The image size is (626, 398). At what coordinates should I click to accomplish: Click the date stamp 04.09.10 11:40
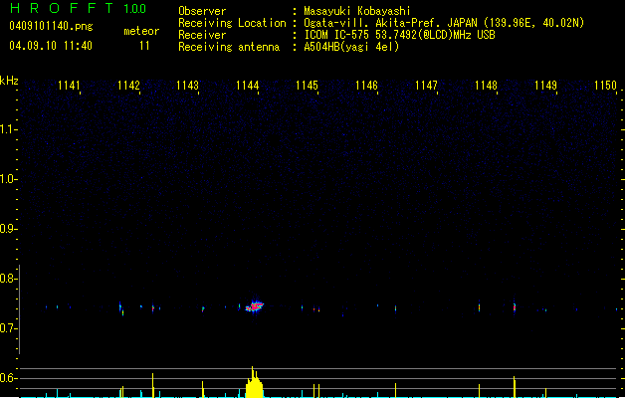[51, 46]
